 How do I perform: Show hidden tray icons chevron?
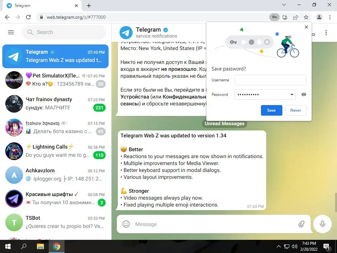click(x=278, y=246)
